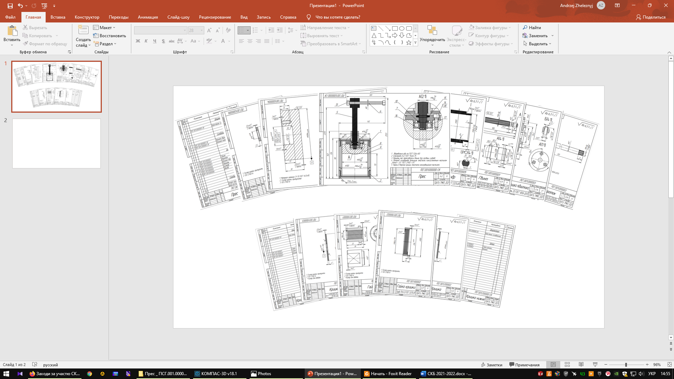
Task: Toggle normal view button in status bar
Action: [x=553, y=365]
